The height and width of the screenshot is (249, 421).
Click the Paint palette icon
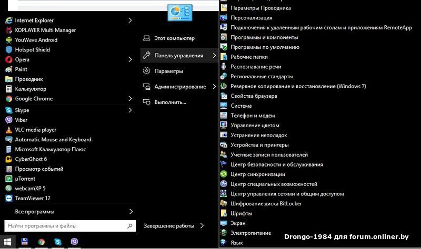[x=9, y=69]
